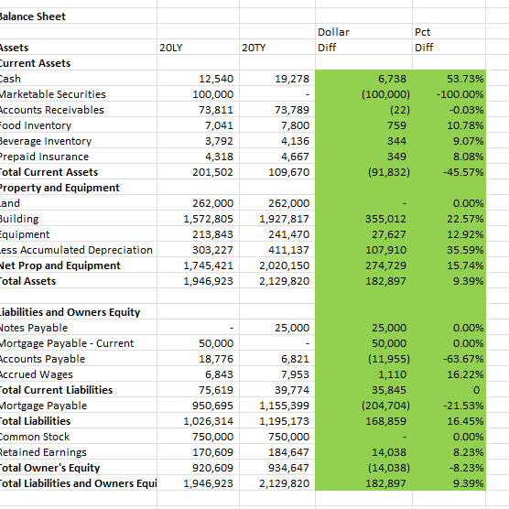Select Accounts Payable percent diff -63.67%
This screenshot has height=509, width=509.
point(449,359)
